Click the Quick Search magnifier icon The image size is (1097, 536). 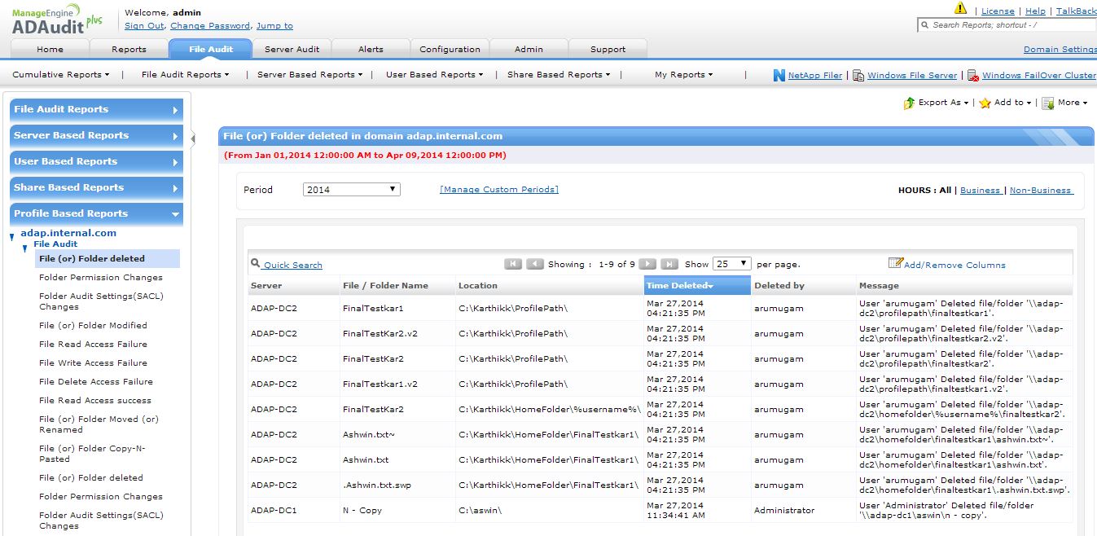click(255, 264)
